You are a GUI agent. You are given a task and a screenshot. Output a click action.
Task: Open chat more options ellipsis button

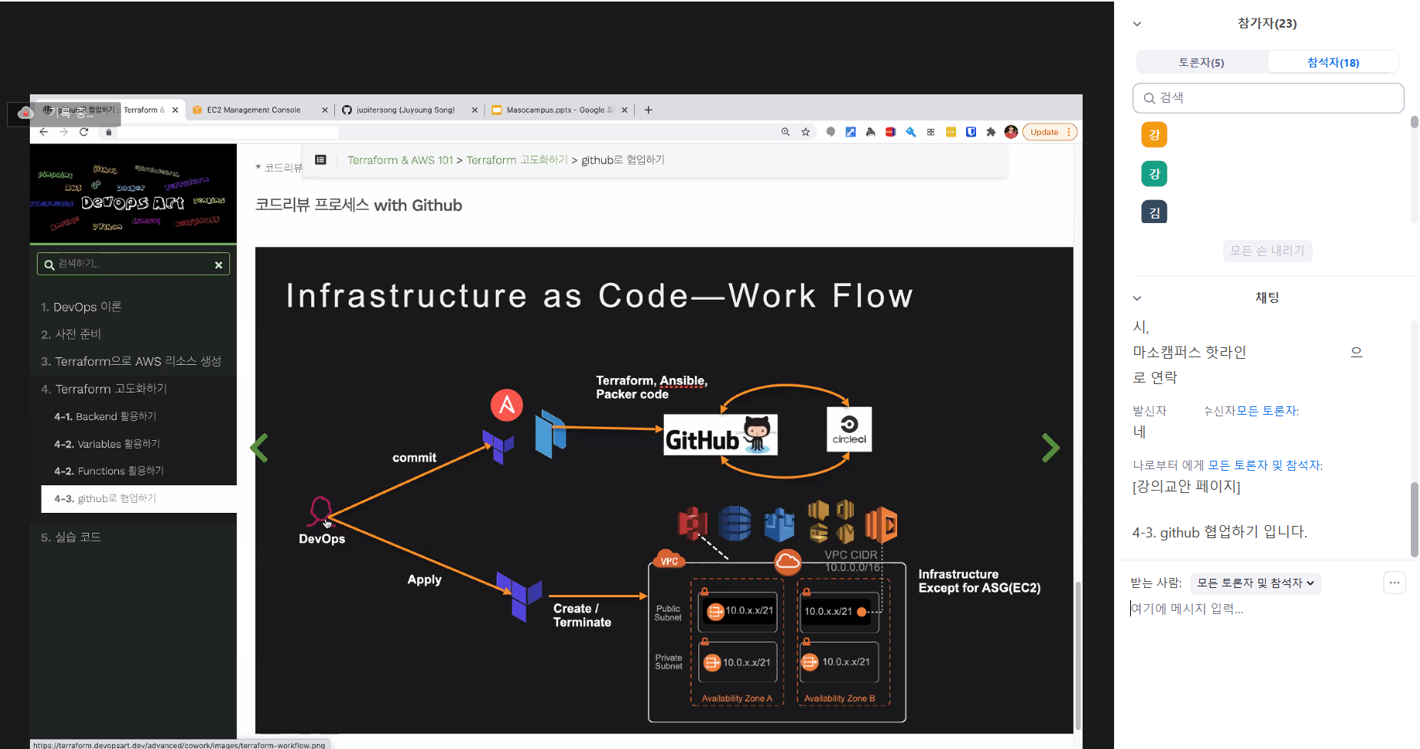(x=1394, y=583)
